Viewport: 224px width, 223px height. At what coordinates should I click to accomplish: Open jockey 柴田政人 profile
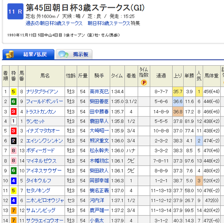coord(99,171)
